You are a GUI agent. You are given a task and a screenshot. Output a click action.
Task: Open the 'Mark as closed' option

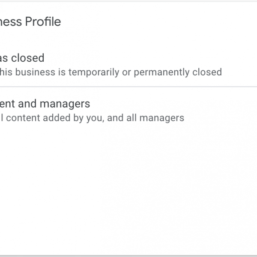(x=21, y=58)
